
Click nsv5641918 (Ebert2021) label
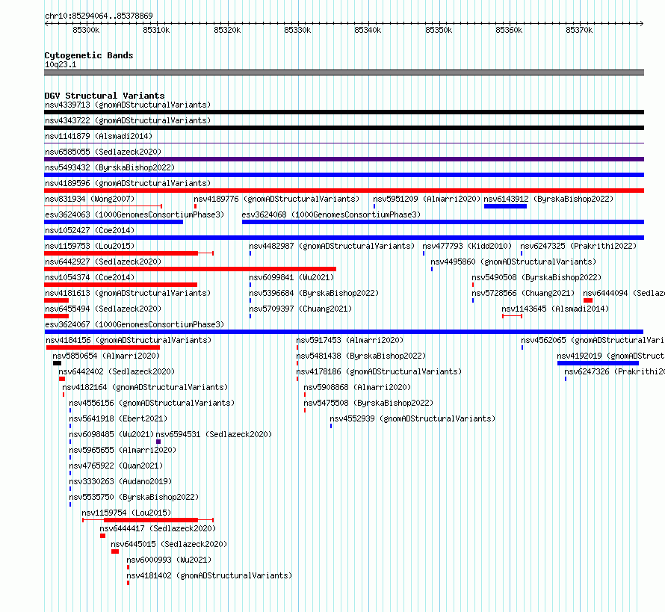(118, 418)
